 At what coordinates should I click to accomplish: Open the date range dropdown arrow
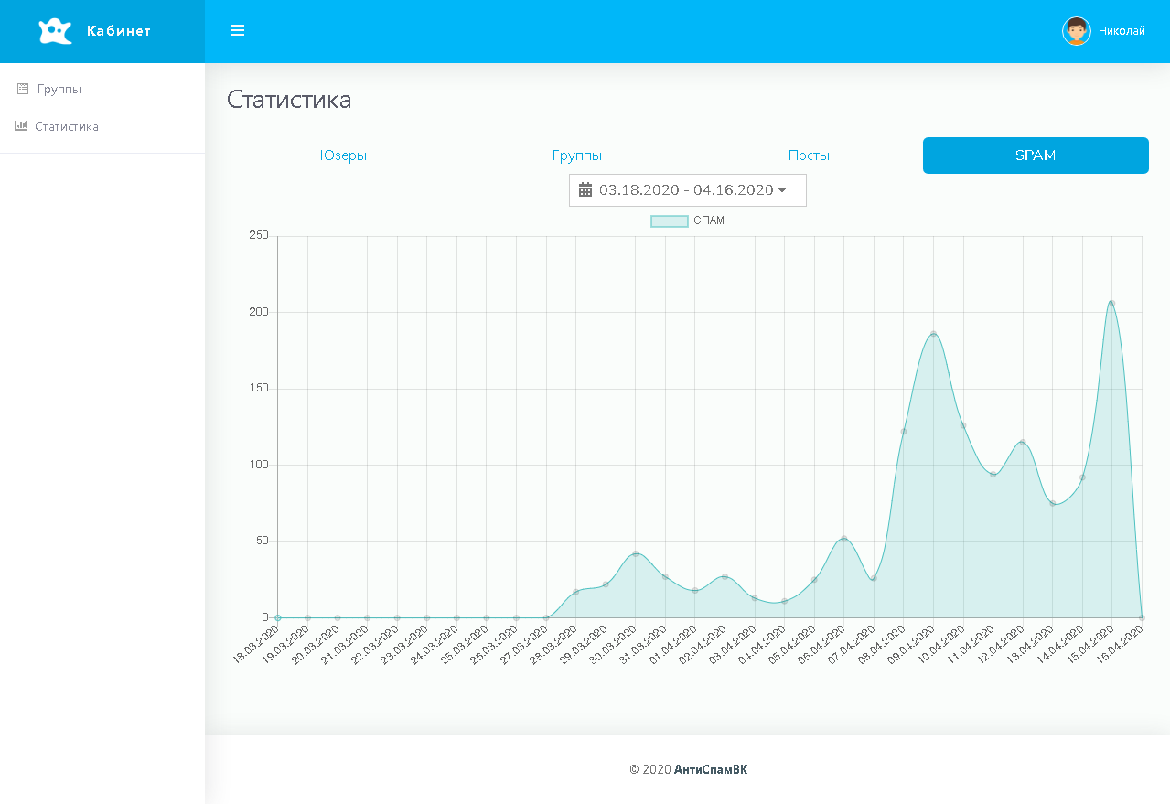coord(782,190)
